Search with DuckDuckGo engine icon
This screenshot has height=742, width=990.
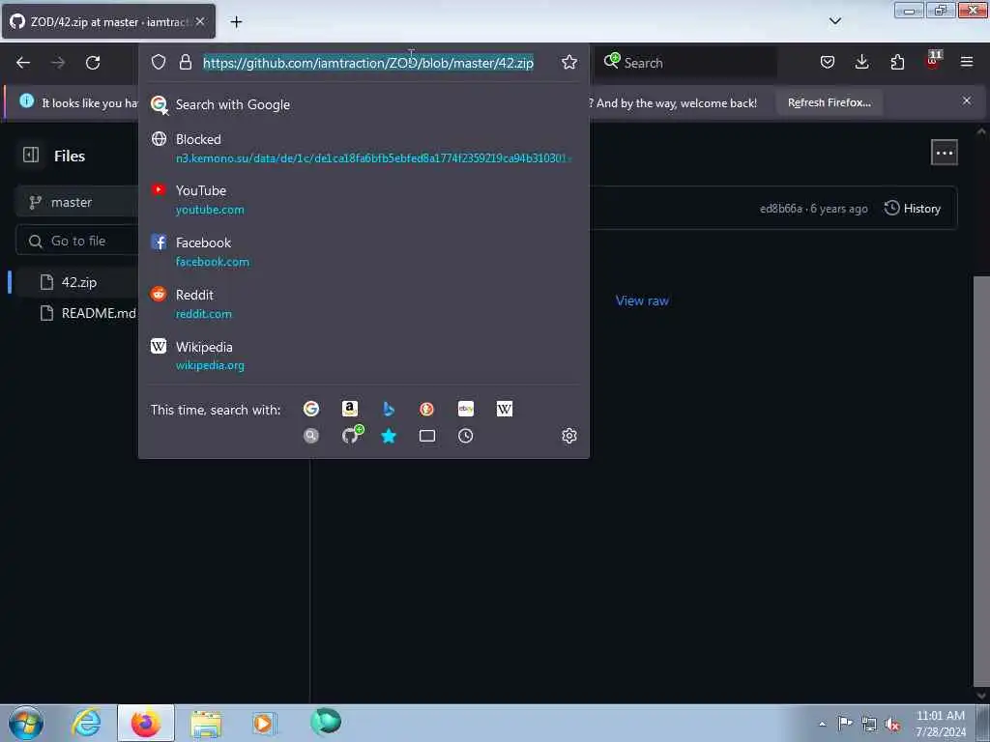[x=426, y=409]
